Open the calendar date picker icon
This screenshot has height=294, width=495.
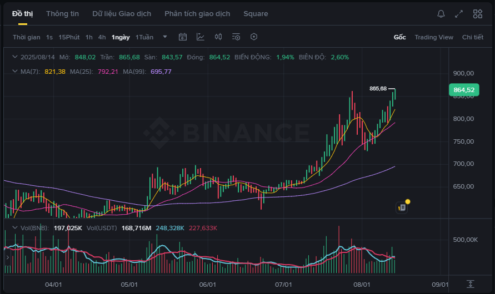[x=183, y=37]
